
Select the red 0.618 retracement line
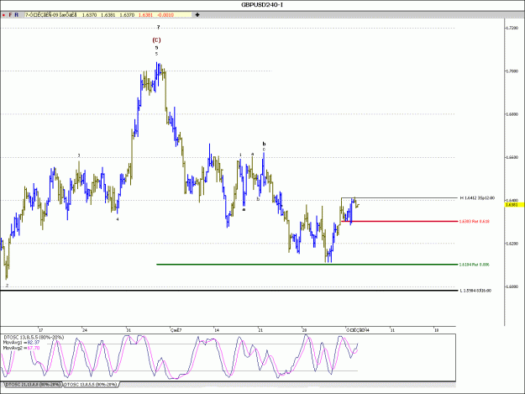pyautogui.click(x=399, y=221)
